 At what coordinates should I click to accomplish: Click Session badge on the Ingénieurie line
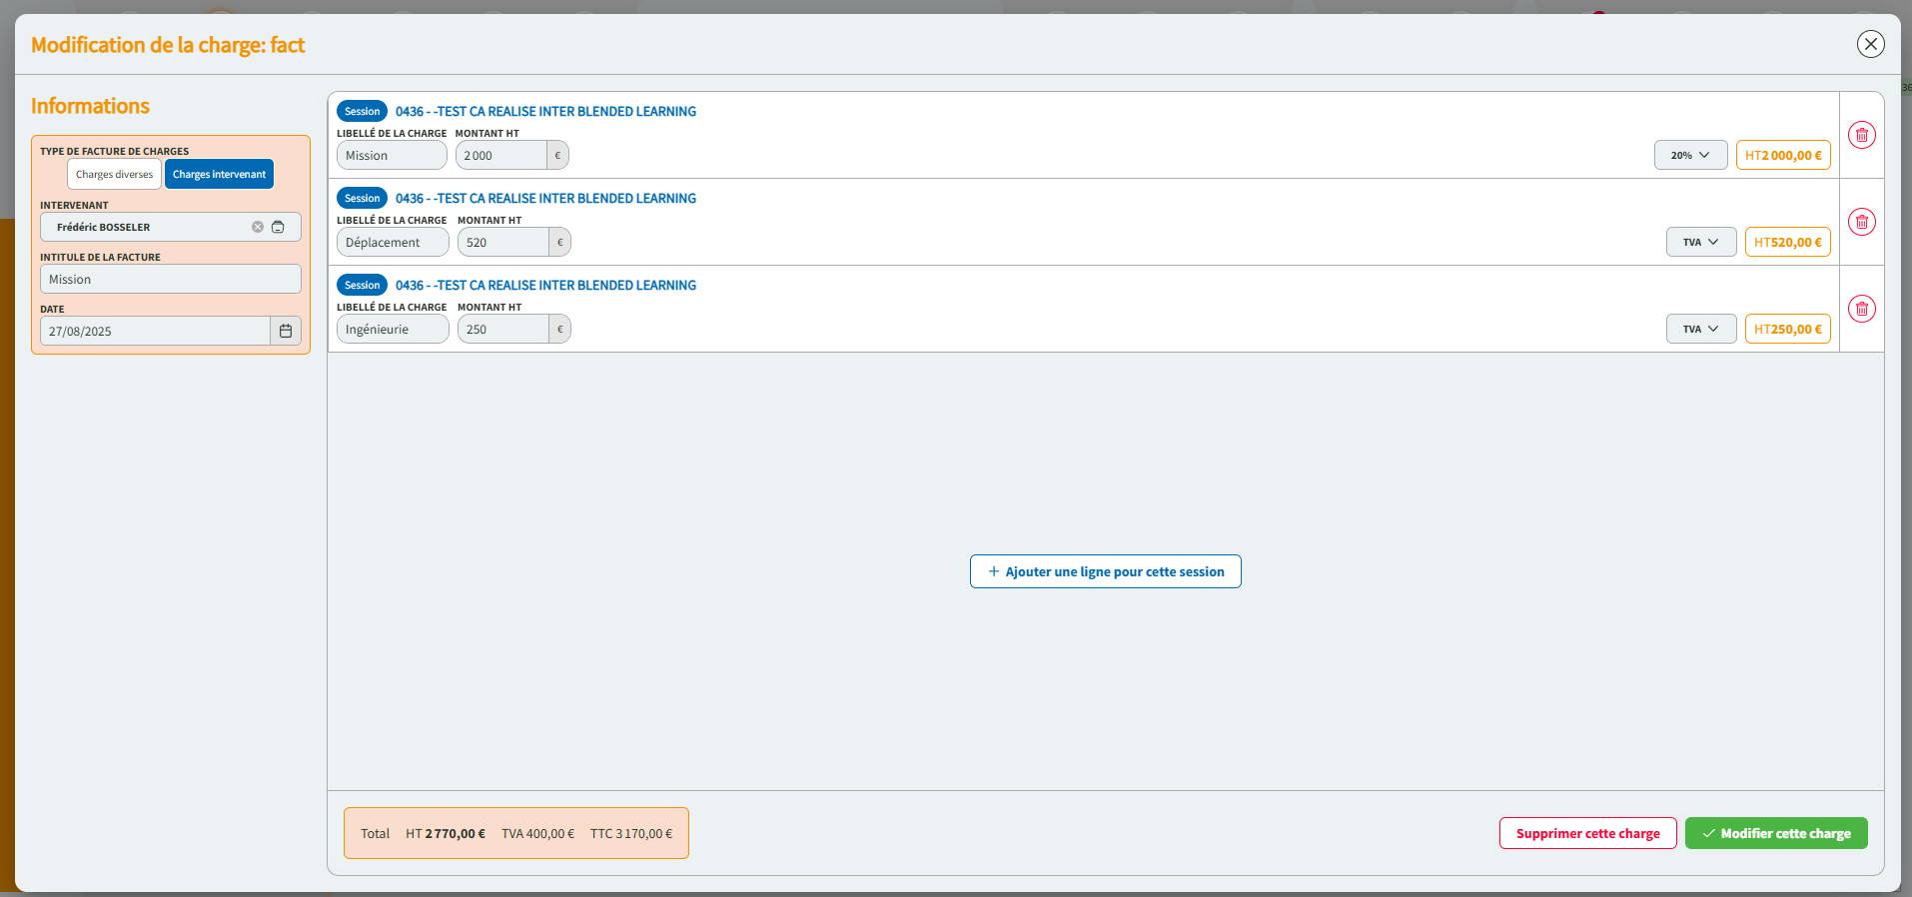tap(362, 285)
